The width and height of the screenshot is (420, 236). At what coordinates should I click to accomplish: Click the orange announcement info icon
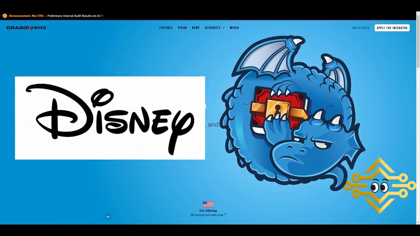tap(5, 16)
